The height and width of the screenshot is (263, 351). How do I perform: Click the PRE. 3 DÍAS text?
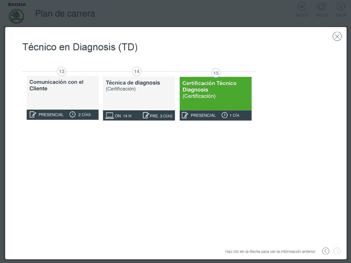[x=161, y=116]
